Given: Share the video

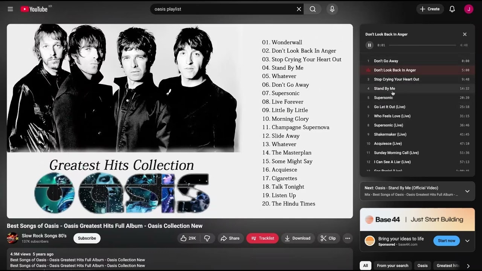Looking at the screenshot, I should [230, 238].
